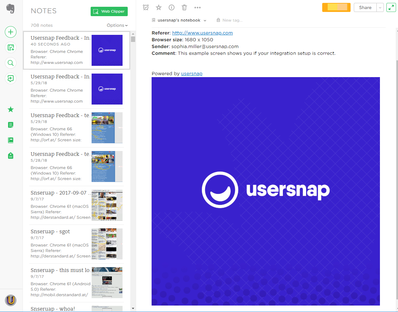
Task: Click the notes list scrollbar thumb
Action: click(133, 39)
